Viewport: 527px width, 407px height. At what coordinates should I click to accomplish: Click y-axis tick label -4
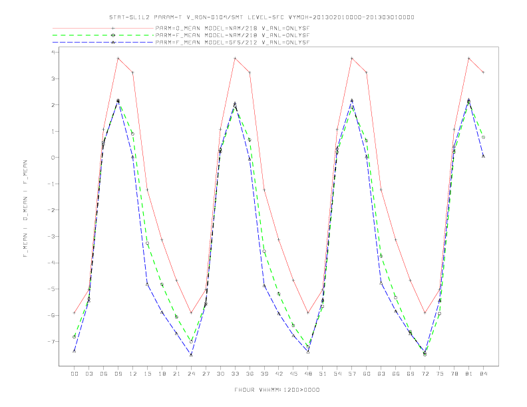click(52, 263)
